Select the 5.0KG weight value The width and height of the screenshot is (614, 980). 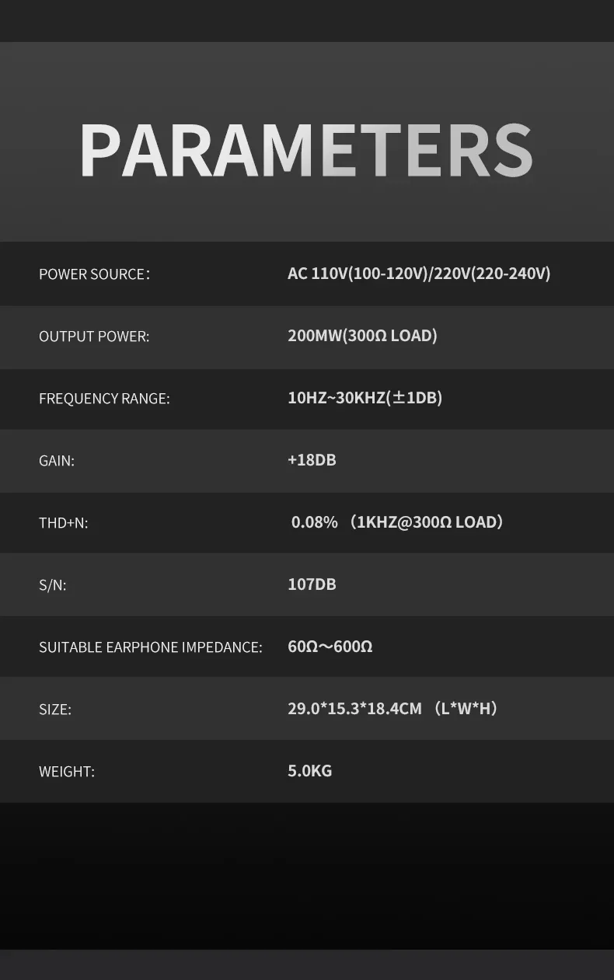309,771
